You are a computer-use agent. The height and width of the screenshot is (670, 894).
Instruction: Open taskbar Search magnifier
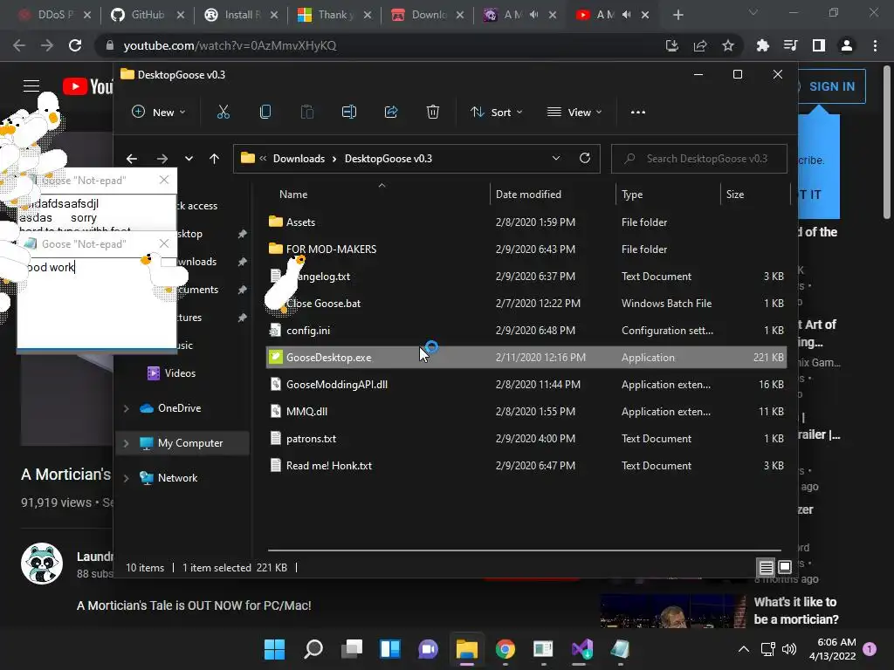[x=313, y=649]
